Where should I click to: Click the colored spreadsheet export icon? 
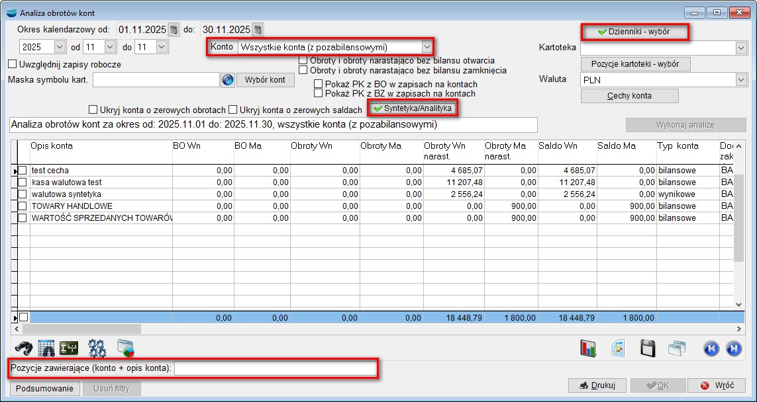tap(618, 348)
